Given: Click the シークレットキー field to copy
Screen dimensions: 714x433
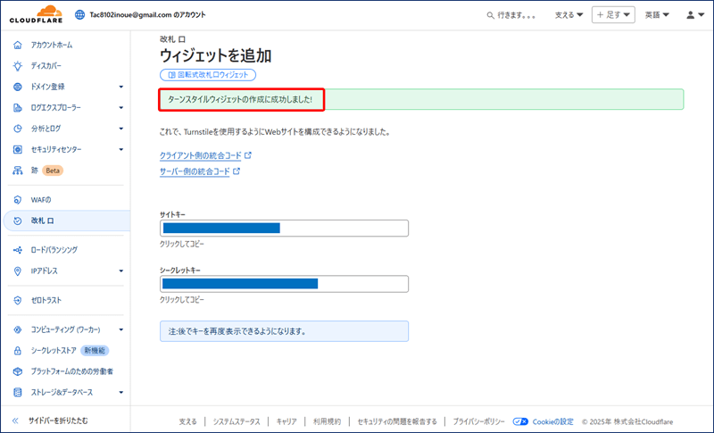Looking at the screenshot, I should pyautogui.click(x=284, y=284).
